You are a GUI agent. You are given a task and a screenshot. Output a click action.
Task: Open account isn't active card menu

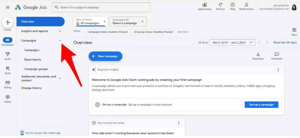tap(179, 123)
